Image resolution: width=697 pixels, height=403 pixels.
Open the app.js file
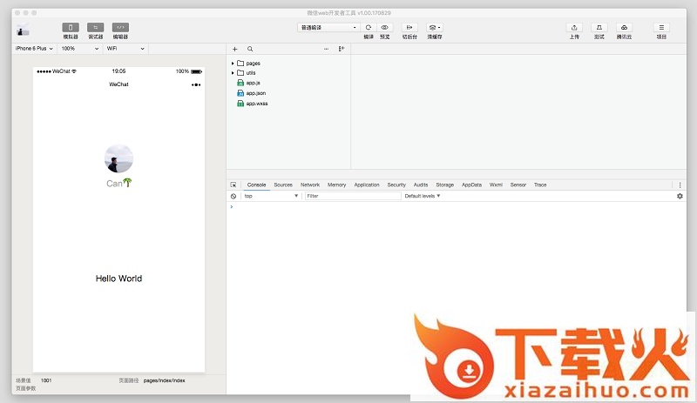pyautogui.click(x=253, y=83)
